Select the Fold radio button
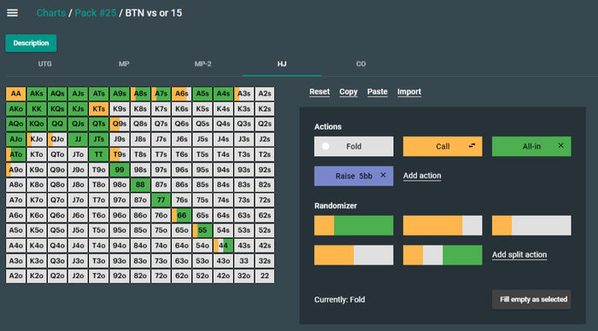Image resolution: width=598 pixels, height=331 pixels. coord(325,146)
